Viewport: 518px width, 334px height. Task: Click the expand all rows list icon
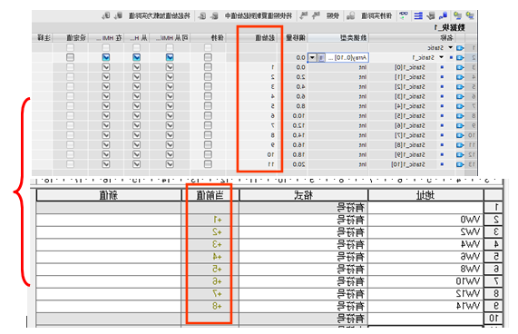418,15
